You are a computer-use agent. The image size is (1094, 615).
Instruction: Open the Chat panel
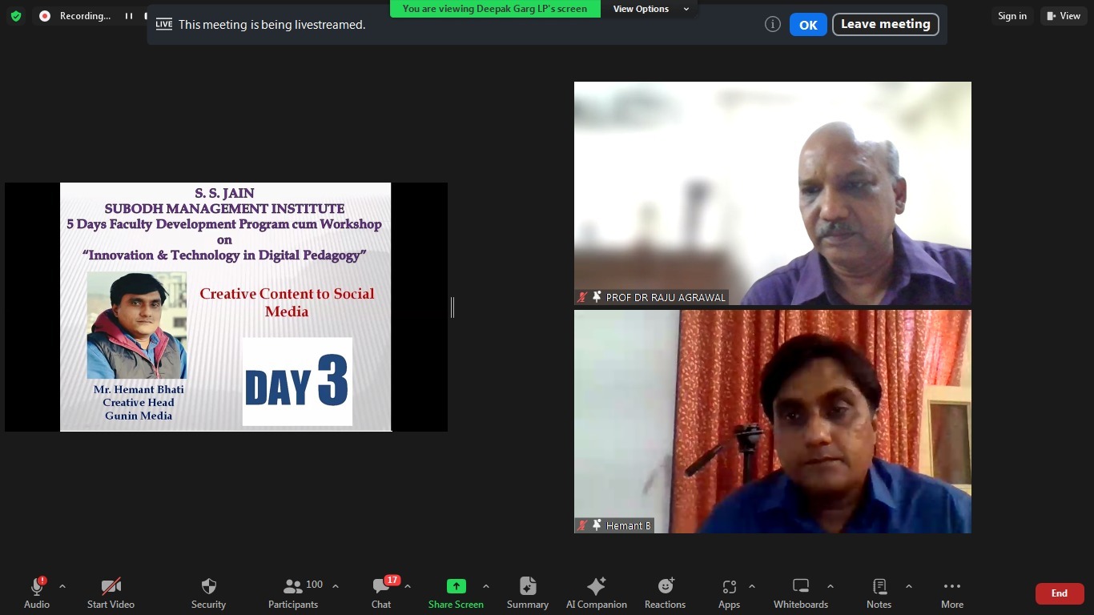click(x=381, y=593)
